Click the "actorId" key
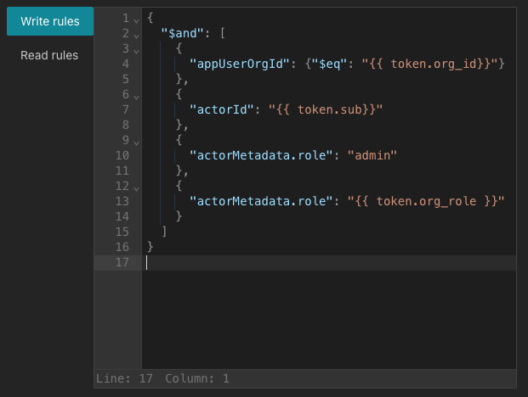Image resolution: width=528 pixels, height=397 pixels. (222, 109)
